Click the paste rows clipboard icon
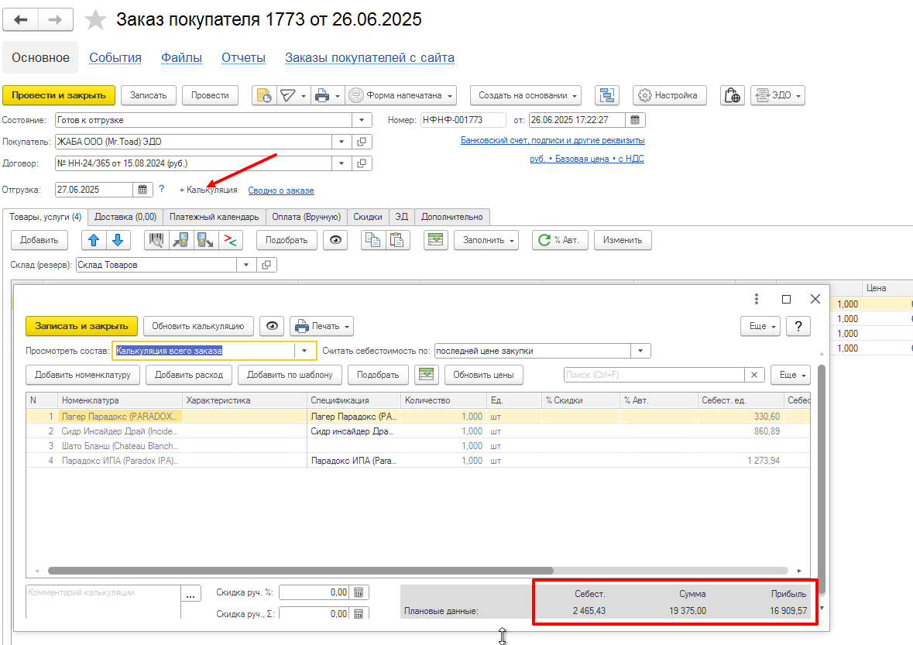Image resolution: width=913 pixels, height=645 pixels. click(396, 240)
